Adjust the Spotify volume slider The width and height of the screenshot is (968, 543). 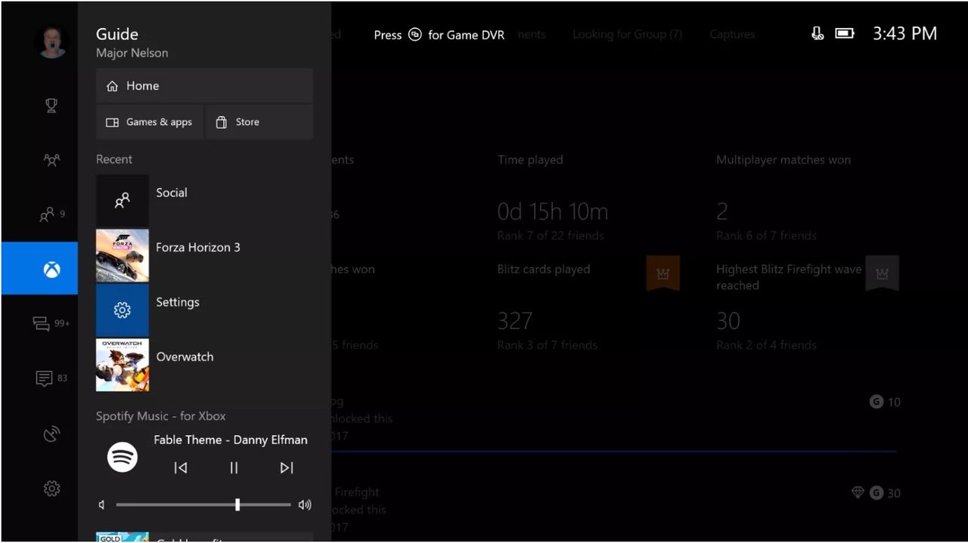(x=237, y=504)
